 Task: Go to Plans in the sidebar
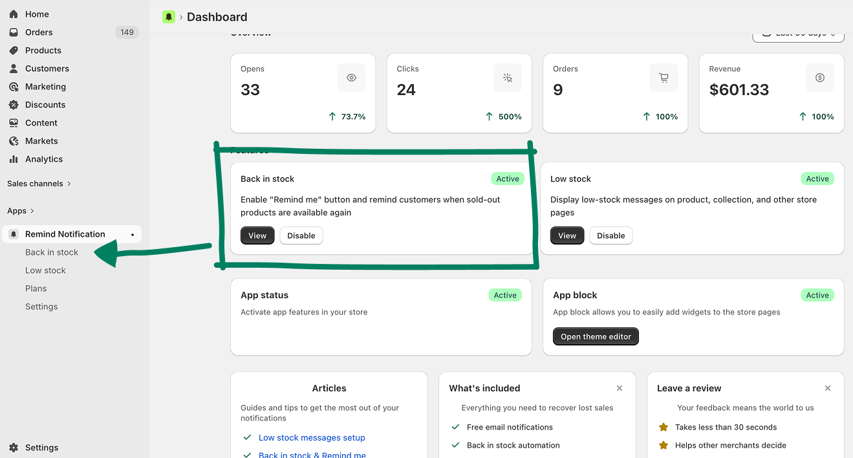click(36, 289)
